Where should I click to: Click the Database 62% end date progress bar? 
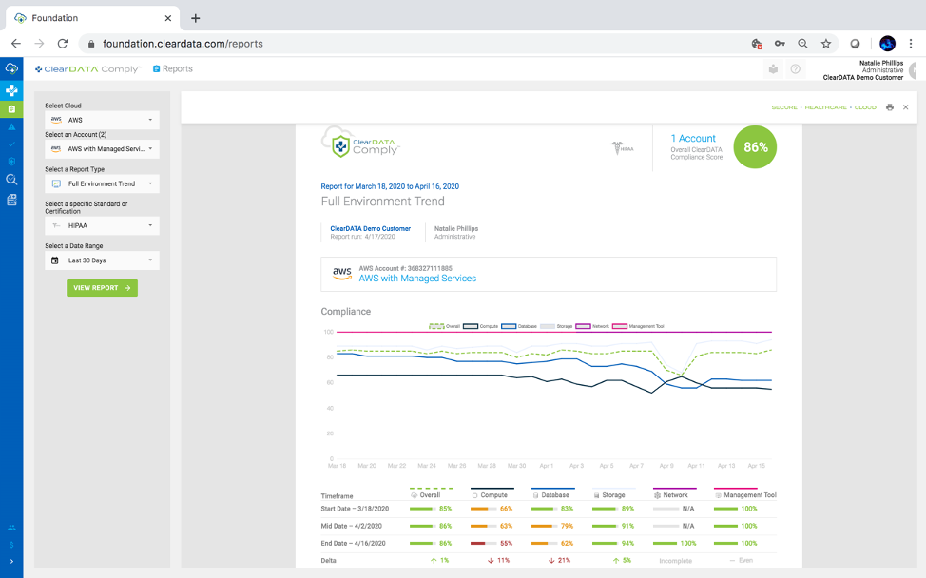545,543
